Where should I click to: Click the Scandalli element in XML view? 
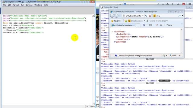coord(140,37)
